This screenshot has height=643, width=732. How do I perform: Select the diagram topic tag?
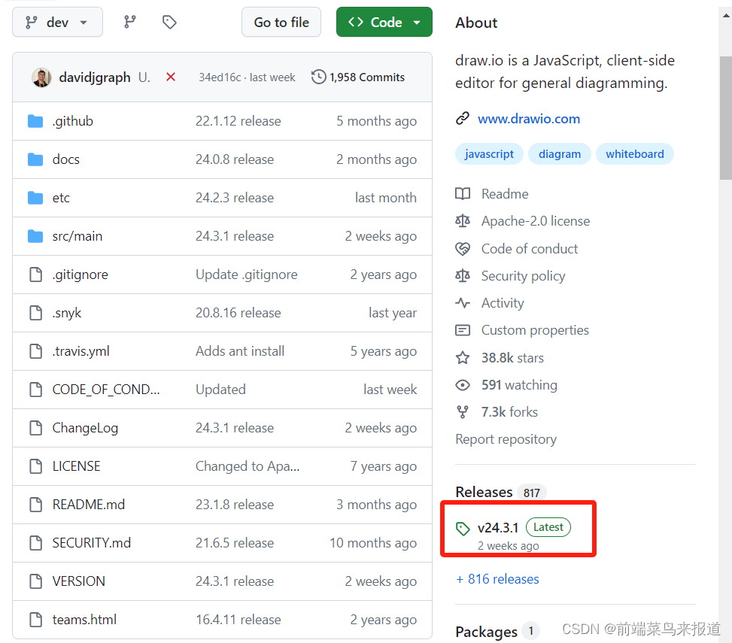[560, 154]
